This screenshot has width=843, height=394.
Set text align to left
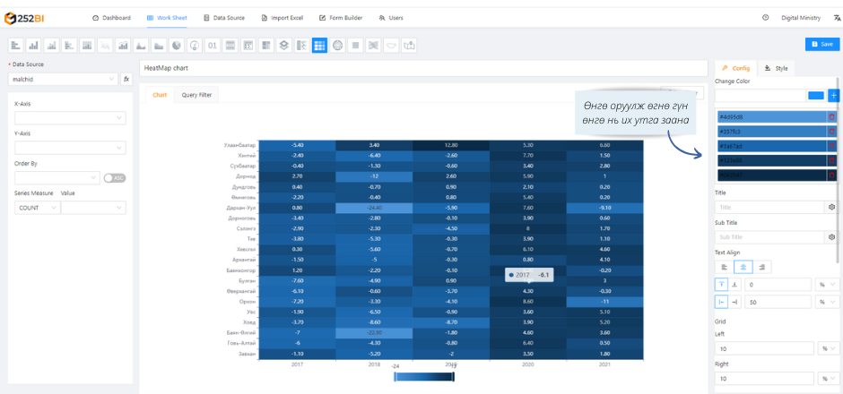coord(725,267)
